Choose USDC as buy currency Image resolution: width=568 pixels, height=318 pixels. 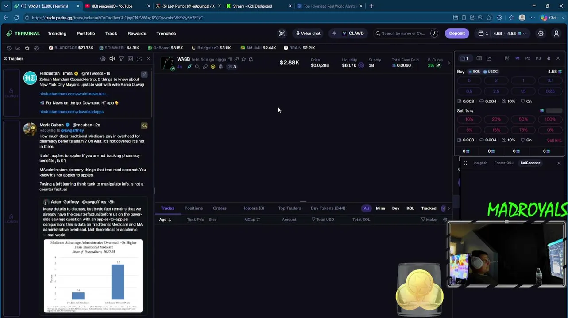point(490,72)
